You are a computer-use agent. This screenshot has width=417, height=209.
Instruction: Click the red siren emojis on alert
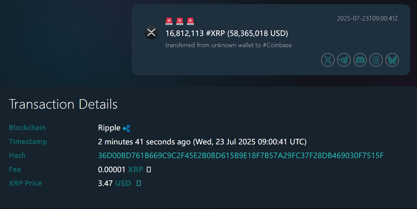(179, 21)
